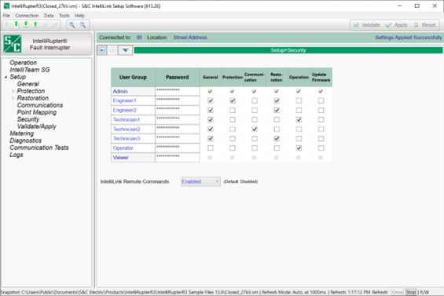
Task: Toggle Engineer2 Restoration checkbox
Action: click(x=277, y=111)
